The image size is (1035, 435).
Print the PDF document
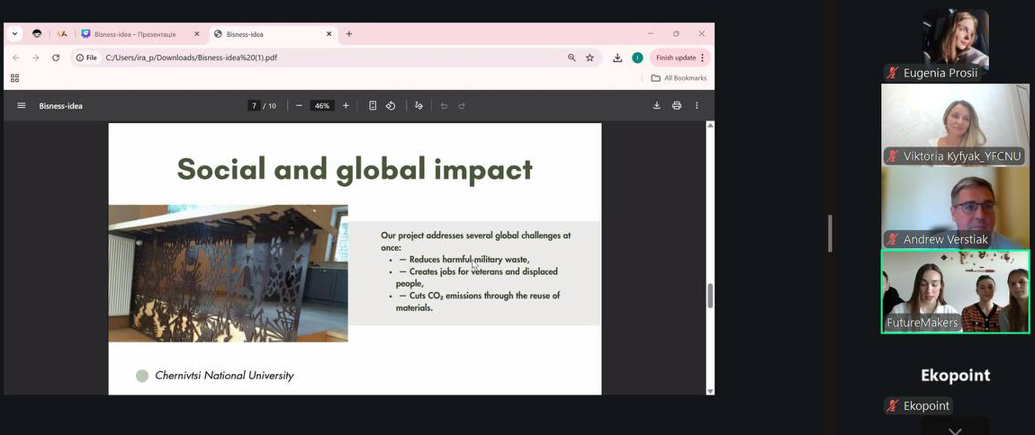677,106
